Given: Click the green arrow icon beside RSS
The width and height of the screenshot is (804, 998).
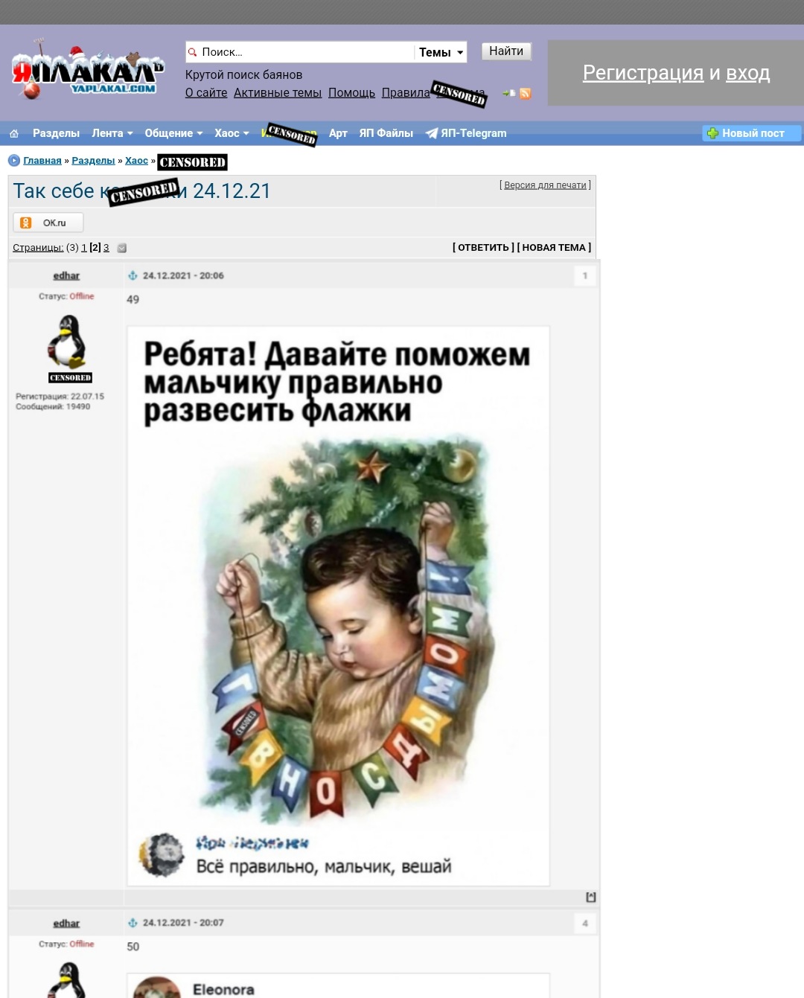Looking at the screenshot, I should (508, 93).
